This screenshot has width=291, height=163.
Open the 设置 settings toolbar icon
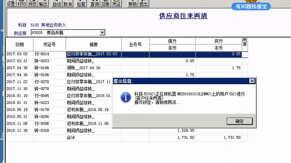point(11,3)
